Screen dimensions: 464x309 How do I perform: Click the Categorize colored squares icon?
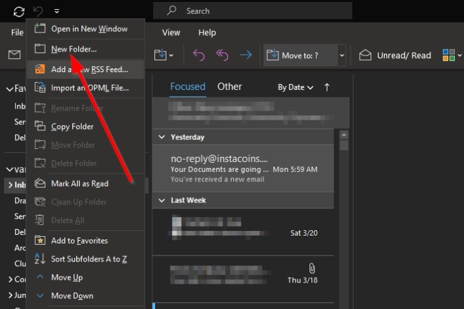(x=449, y=55)
